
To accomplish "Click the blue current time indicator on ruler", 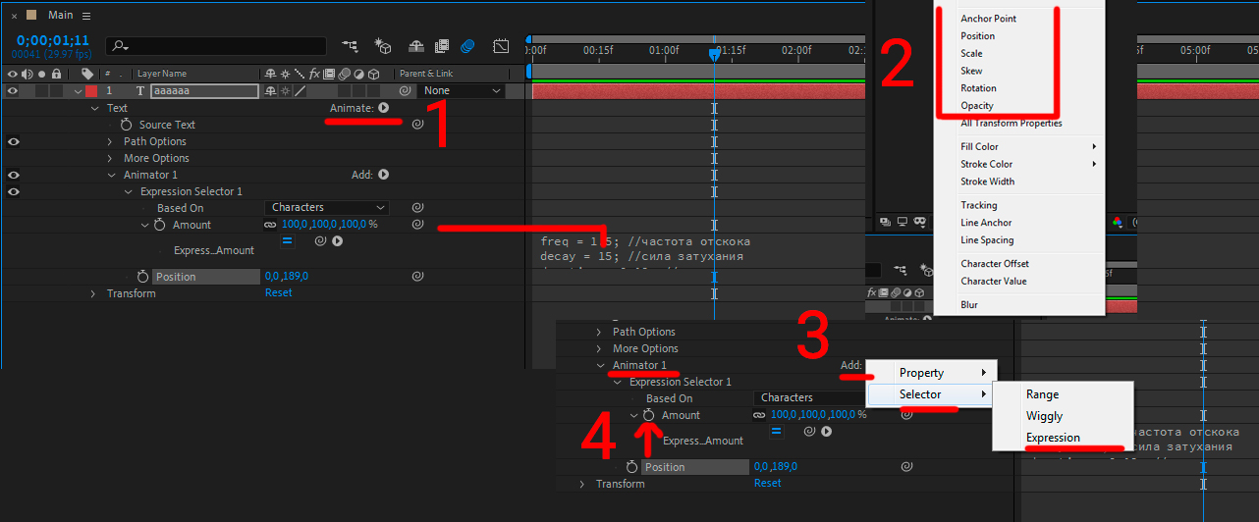I will 714,56.
